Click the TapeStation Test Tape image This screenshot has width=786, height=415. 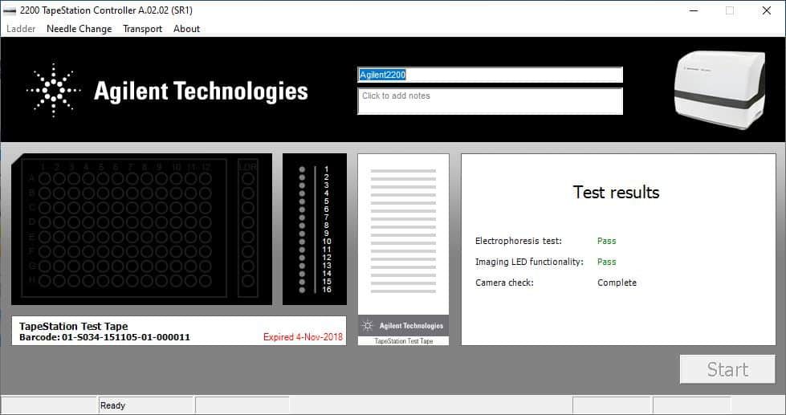coord(404,249)
